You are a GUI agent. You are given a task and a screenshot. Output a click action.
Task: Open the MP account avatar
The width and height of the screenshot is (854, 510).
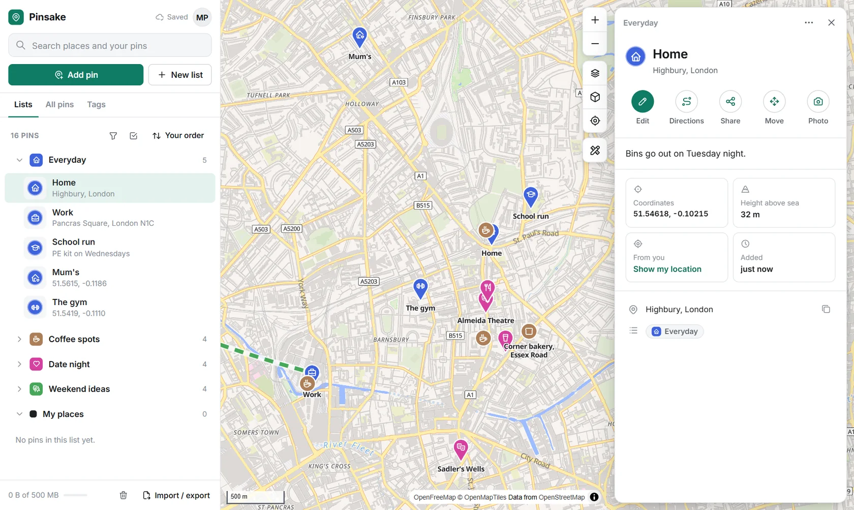(202, 17)
